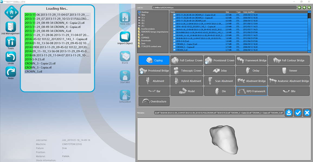The image size is (313, 162).
Task: Select Abutment Bridge type
Action: pyautogui.click(x=251, y=81)
